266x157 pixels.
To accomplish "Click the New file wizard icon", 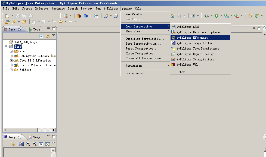I will tap(7, 16).
